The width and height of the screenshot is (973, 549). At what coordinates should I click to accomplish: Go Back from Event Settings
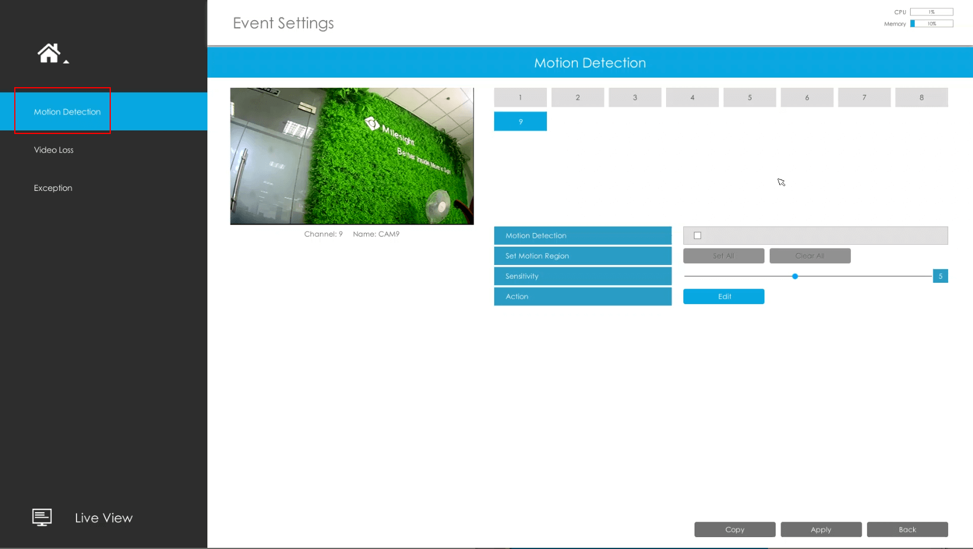click(x=907, y=529)
